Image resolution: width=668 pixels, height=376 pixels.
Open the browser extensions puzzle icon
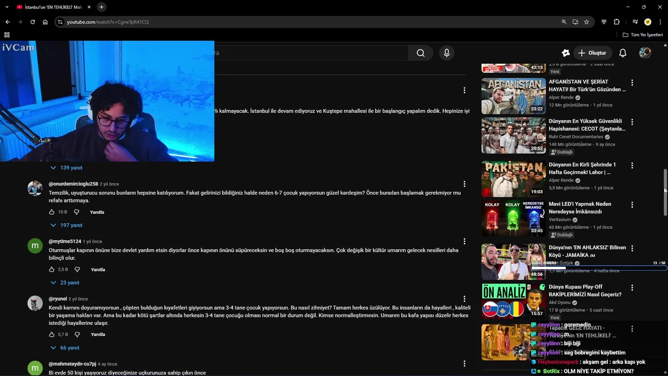tap(616, 22)
